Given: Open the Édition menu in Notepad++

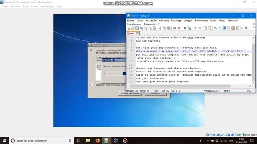Looking at the screenshot, I should 140,20.
